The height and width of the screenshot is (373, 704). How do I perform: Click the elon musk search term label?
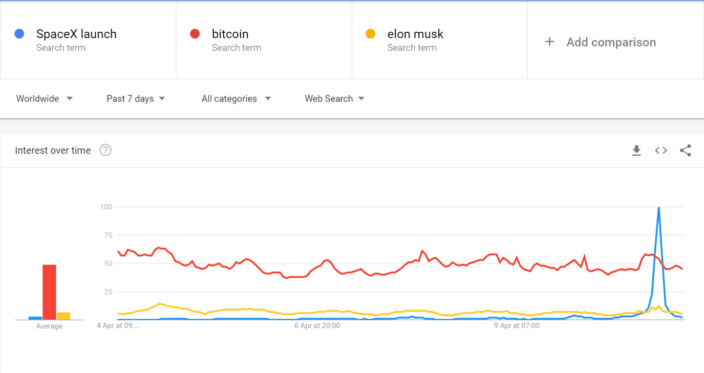415,34
